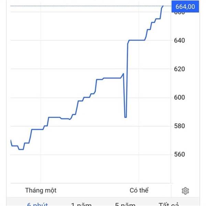Click the Tháng một date axis label
Image resolution: width=206 pixels, height=206 pixels.
pyautogui.click(x=41, y=190)
